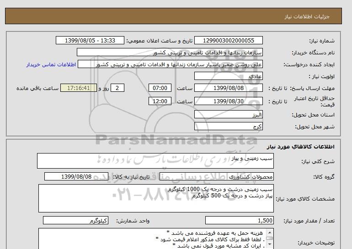The width and height of the screenshot is (352, 249).
Task: Click remaining time countdown 17:16:41
Action: pos(79,88)
